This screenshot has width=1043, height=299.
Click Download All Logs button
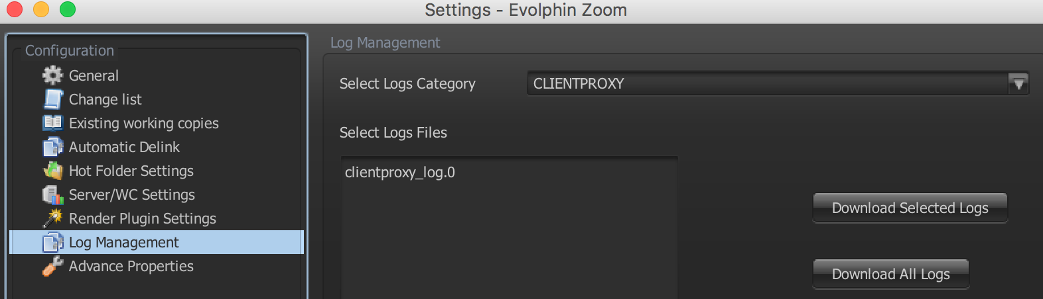[891, 274]
